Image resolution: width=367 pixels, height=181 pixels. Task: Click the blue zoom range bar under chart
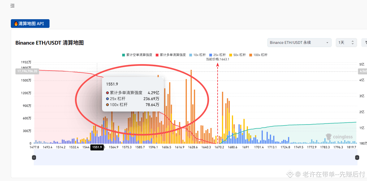195,157
